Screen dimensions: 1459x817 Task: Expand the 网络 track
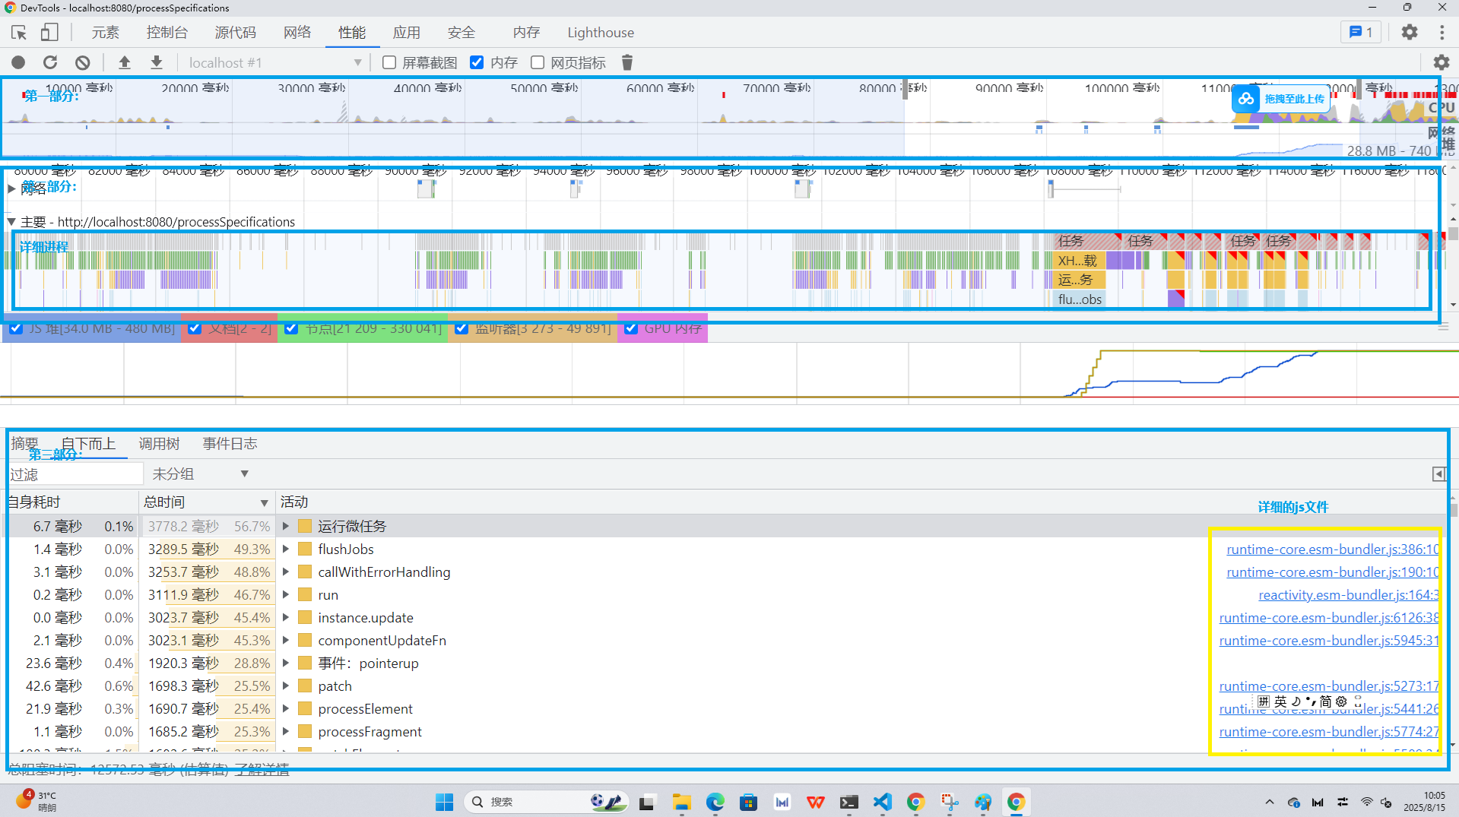pos(11,188)
